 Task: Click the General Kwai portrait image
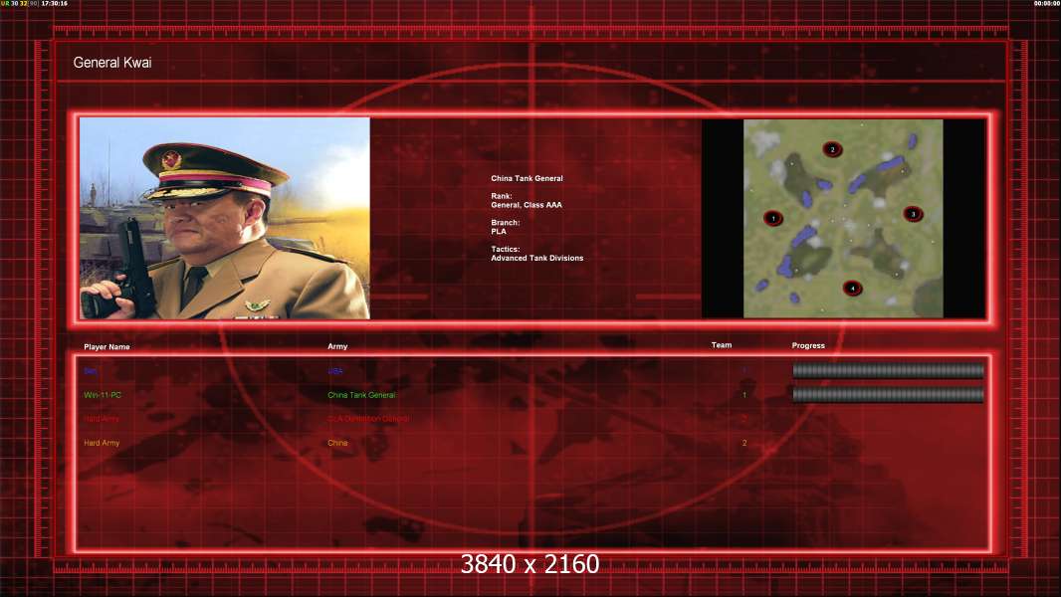click(x=225, y=218)
